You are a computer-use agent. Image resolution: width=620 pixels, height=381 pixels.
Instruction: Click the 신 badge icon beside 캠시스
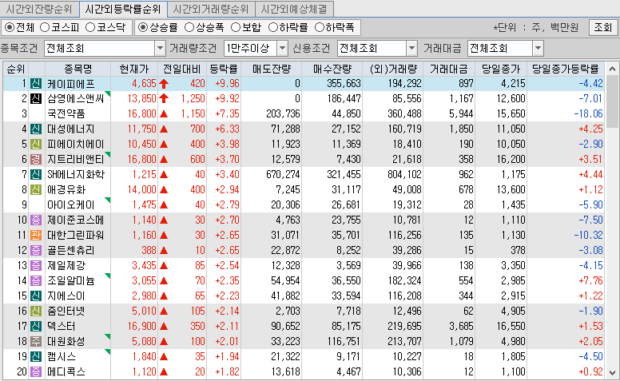[36, 356]
